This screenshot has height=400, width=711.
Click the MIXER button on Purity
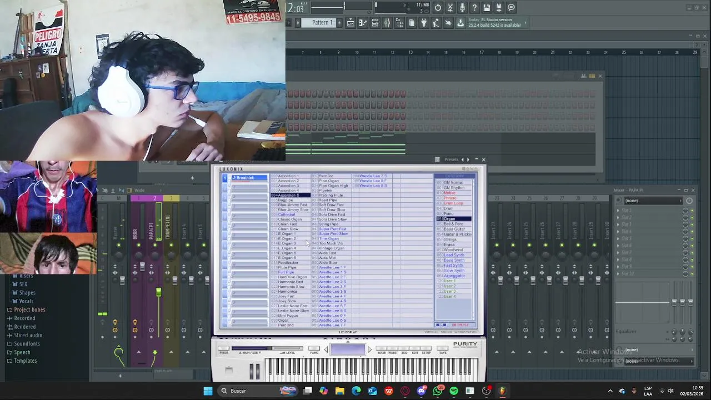(382, 349)
